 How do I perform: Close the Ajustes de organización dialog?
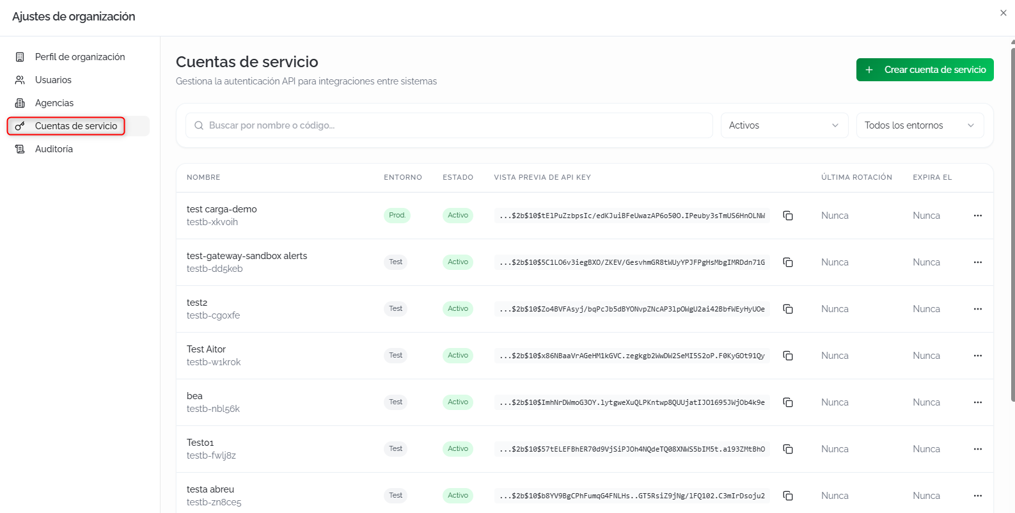click(x=1003, y=13)
